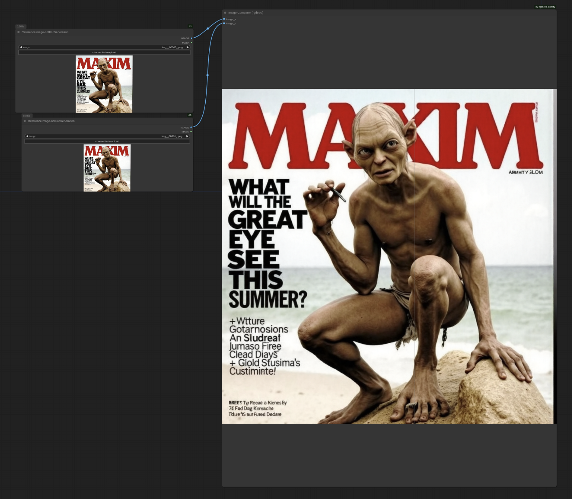This screenshot has height=499, width=572.
Task: Collapse node #1 using its title dot
Action: [x=18, y=32]
